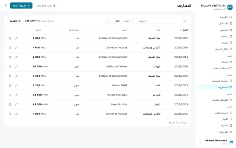The image size is (236, 148).
Task: Open 'الأصناف والأسعار' items and prices
Action: pyautogui.click(x=215, y=100)
